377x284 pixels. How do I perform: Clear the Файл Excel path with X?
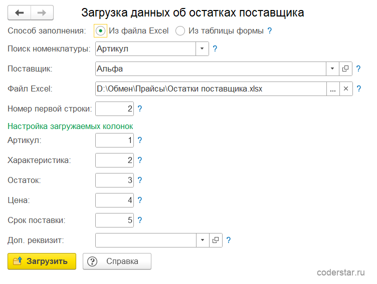[346, 89]
